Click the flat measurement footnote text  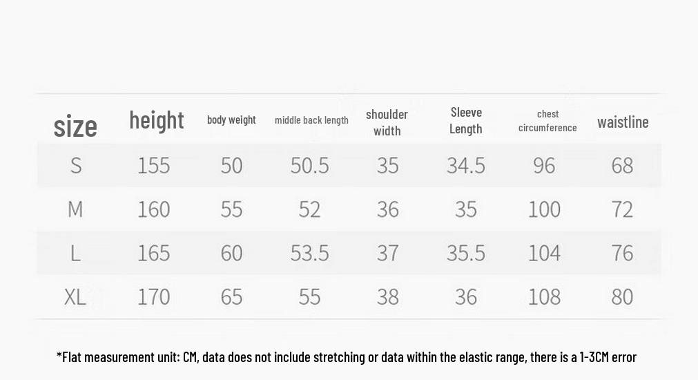click(x=347, y=357)
